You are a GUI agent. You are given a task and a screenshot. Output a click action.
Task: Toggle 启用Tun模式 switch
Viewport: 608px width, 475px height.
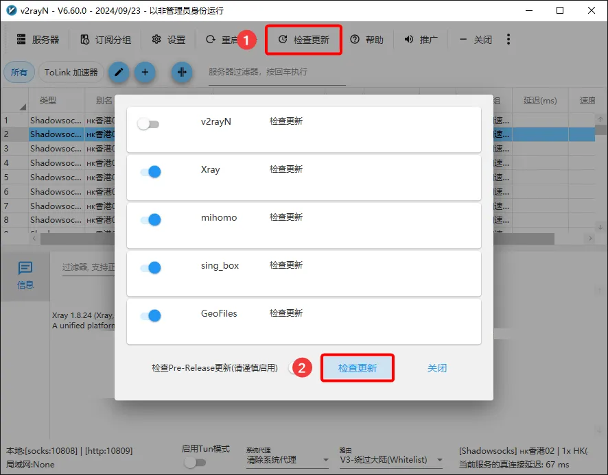tap(195, 463)
